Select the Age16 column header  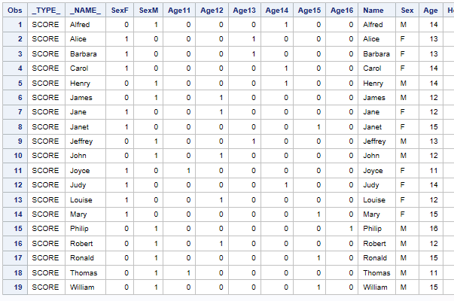tap(341, 11)
